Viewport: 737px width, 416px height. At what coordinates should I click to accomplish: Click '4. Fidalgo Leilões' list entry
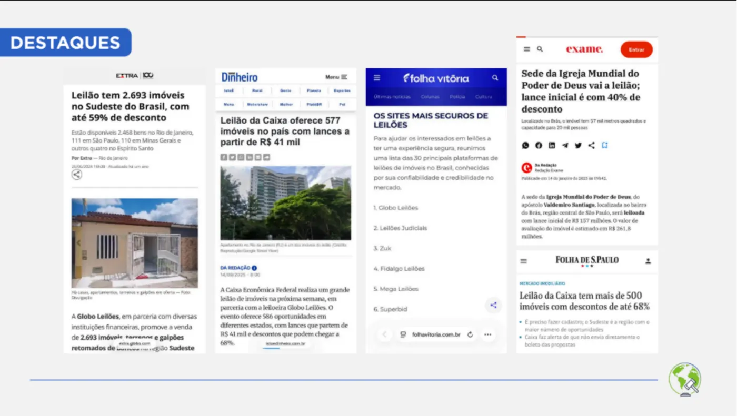399,269
